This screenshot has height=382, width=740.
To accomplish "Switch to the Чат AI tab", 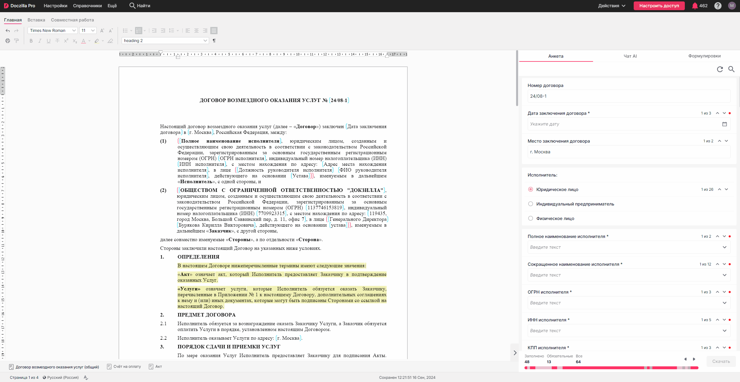I will [x=630, y=56].
